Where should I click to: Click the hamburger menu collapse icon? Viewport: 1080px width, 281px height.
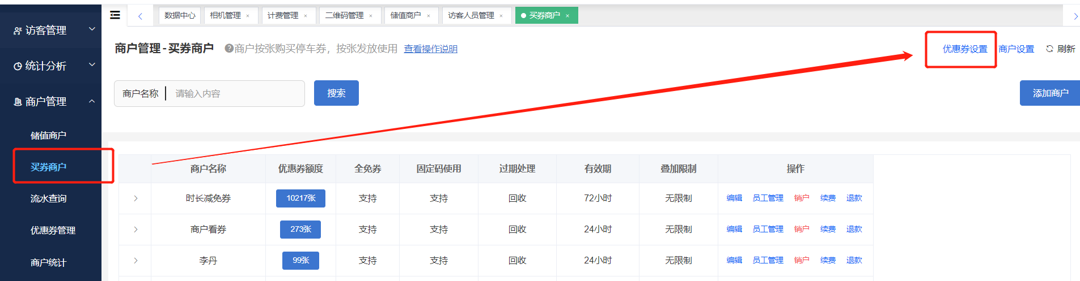tap(115, 15)
